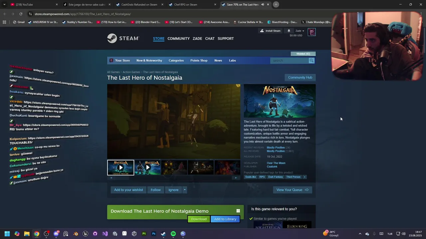Viewport: 426px width, 239px height.
Task: Open the New & Noteworthy menu
Action: coord(149,60)
